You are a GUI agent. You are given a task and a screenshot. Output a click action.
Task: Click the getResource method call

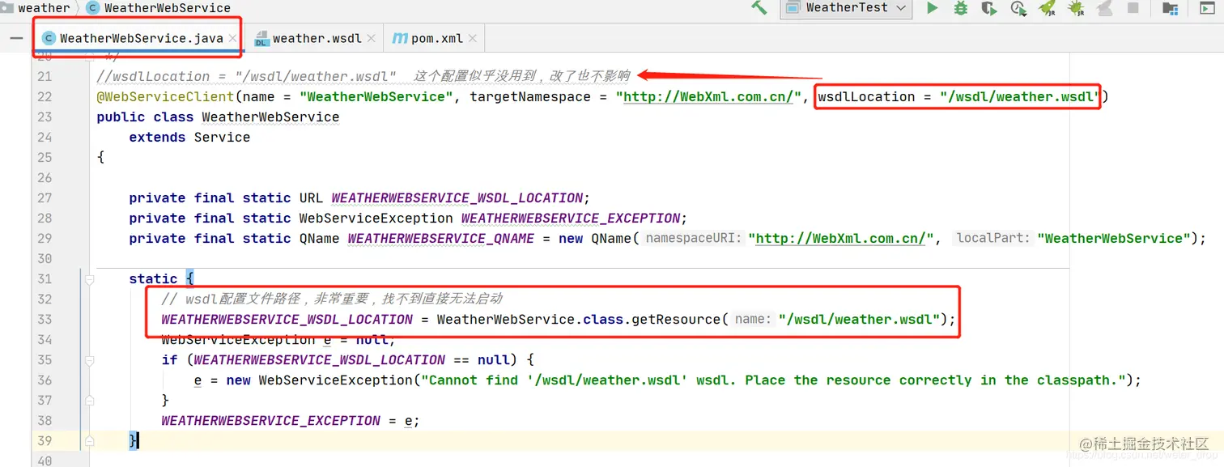coord(675,319)
